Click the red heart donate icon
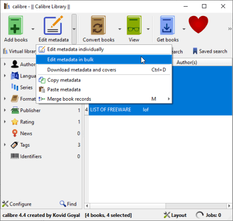 click(198, 24)
